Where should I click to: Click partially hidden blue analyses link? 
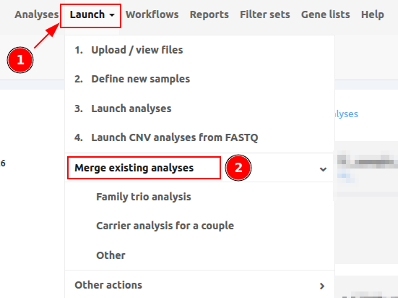347,114
